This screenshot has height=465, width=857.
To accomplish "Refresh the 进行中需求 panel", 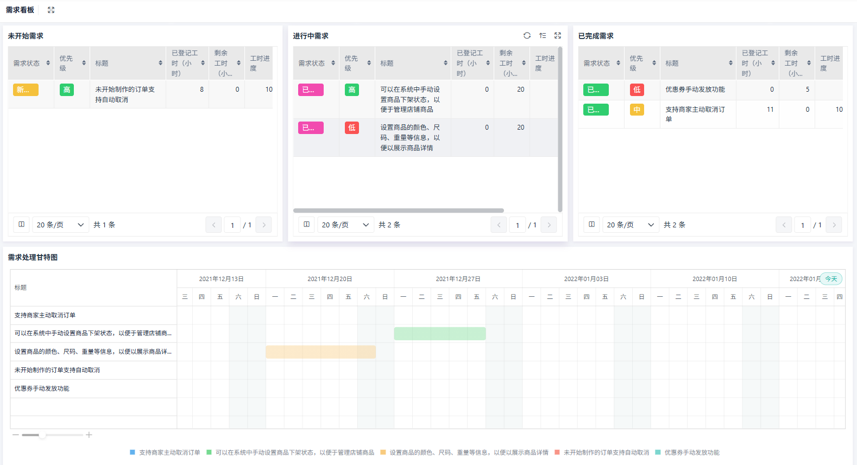I will 527,35.
